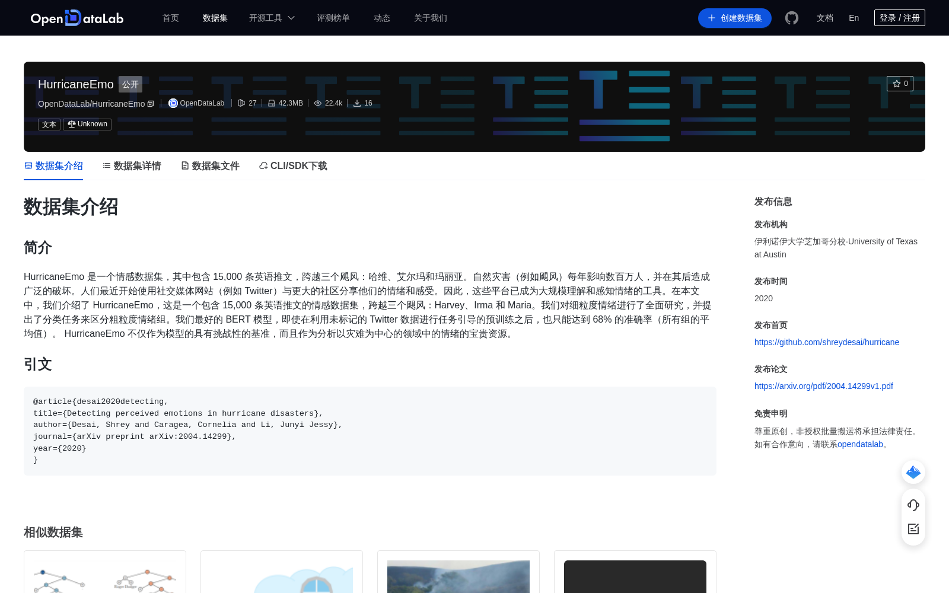The height and width of the screenshot is (593, 949).
Task: Open the 关于我们 nav item
Action: [431, 18]
